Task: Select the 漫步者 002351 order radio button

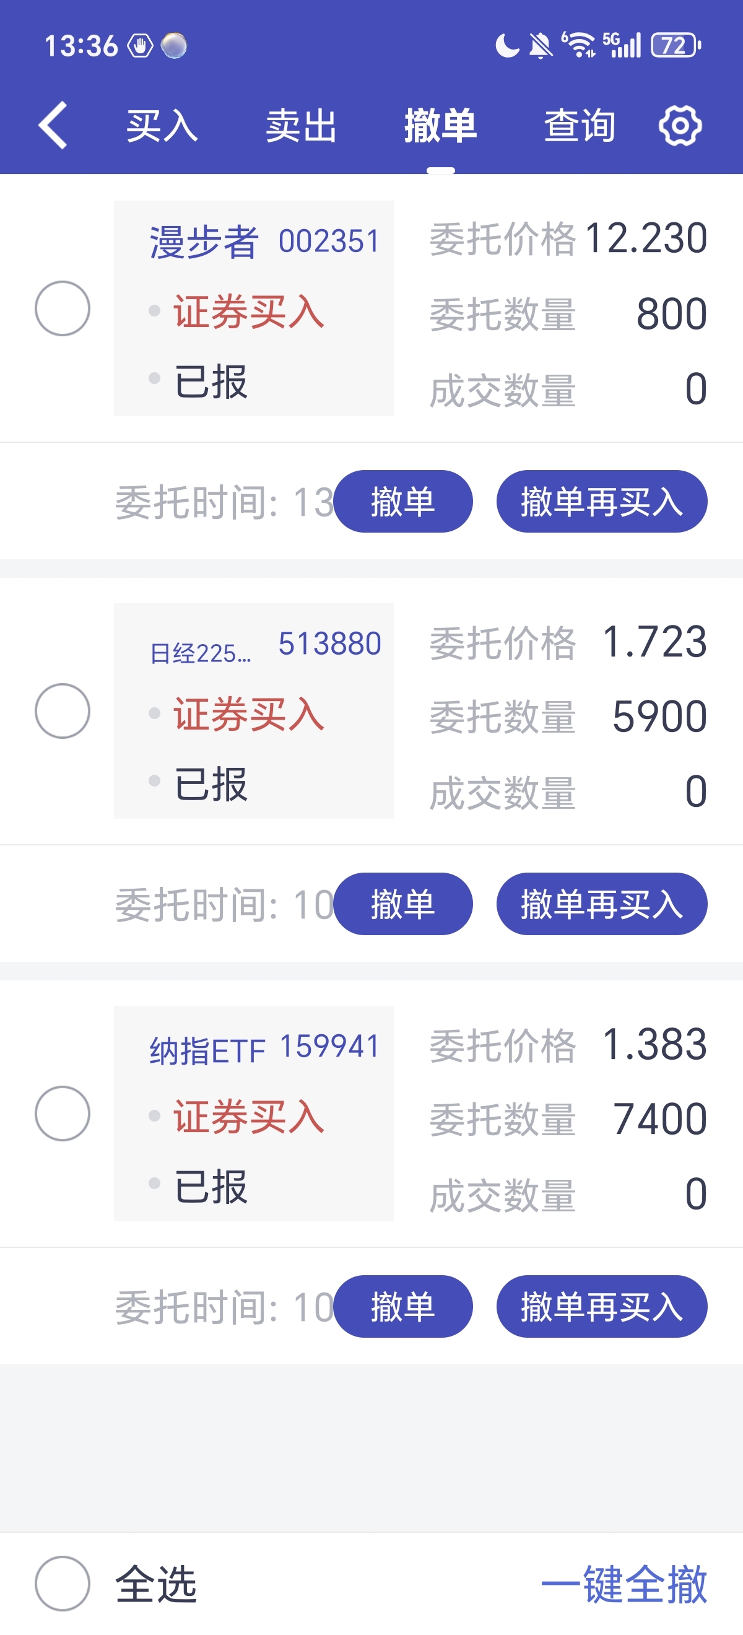Action: [62, 308]
